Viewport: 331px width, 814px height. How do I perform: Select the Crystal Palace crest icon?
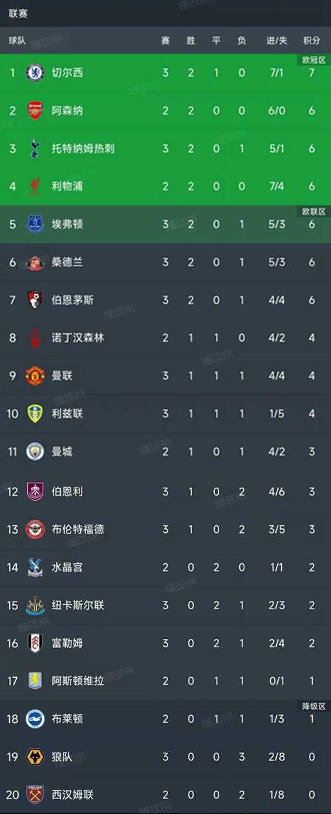[x=34, y=567]
